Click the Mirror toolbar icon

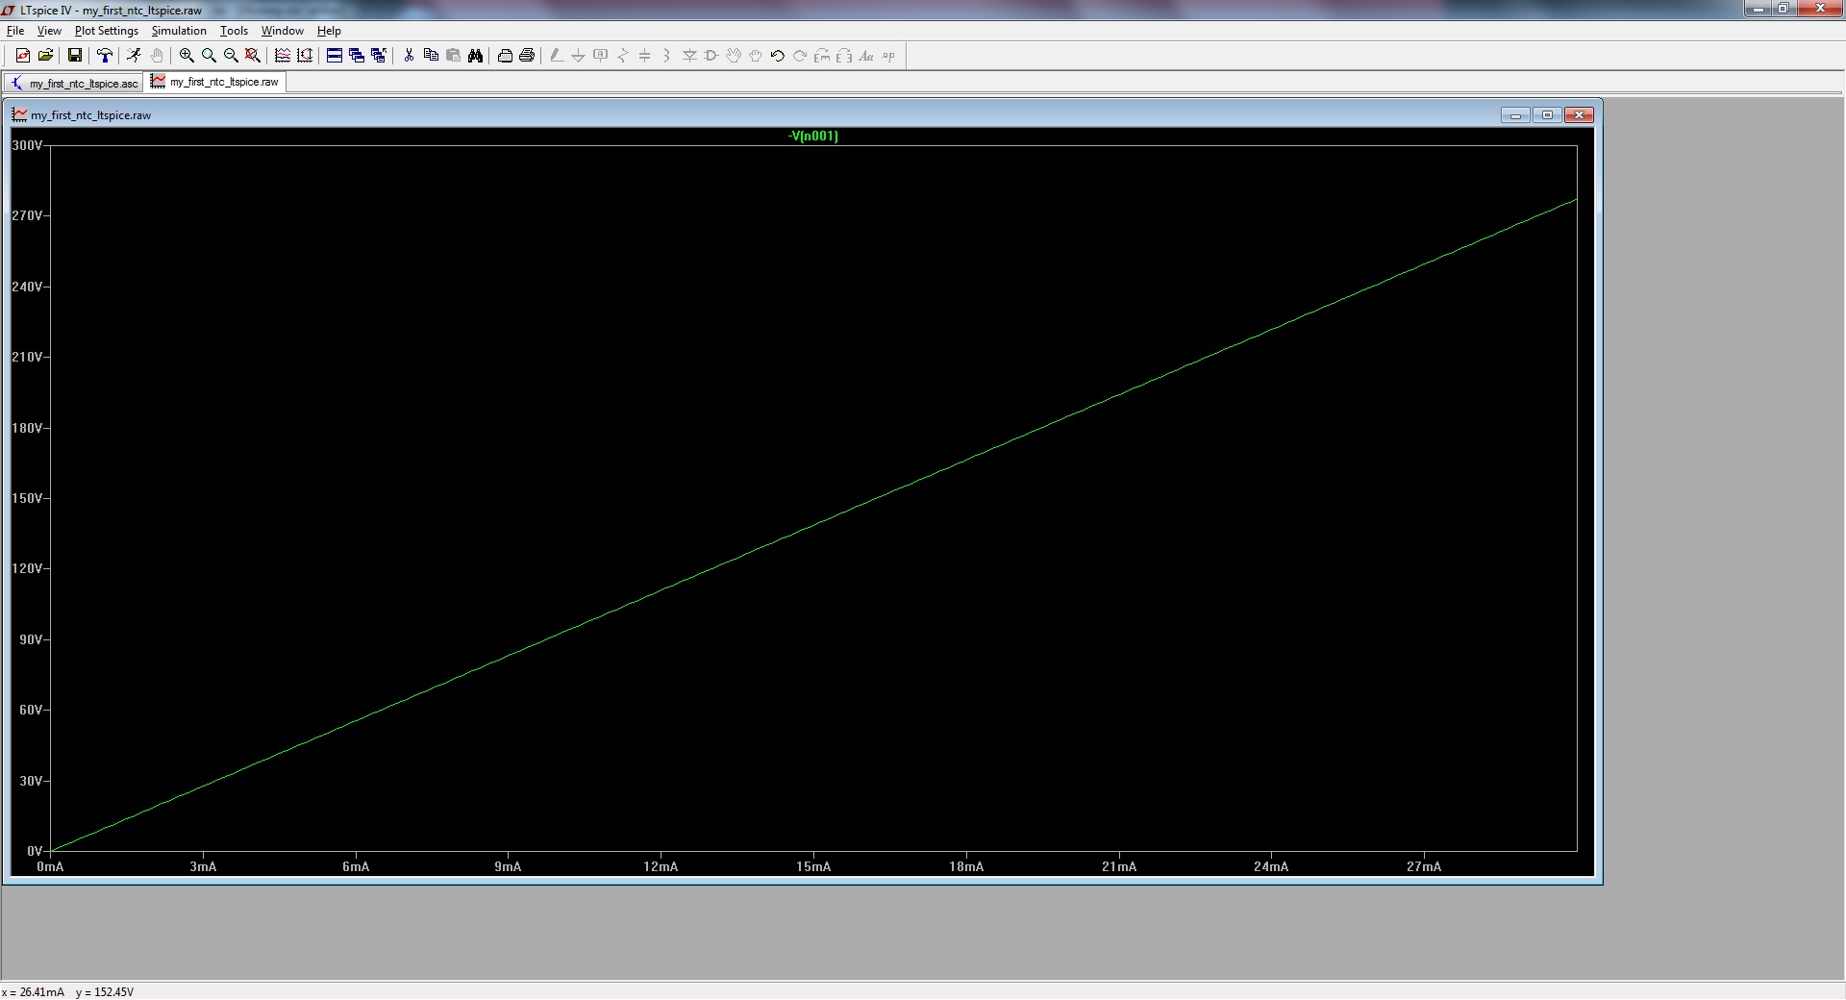point(844,56)
